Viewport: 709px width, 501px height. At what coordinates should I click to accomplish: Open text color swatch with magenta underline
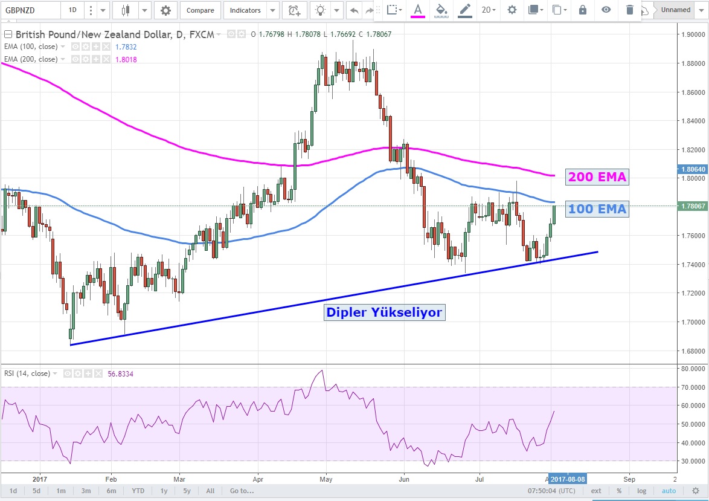point(417,10)
